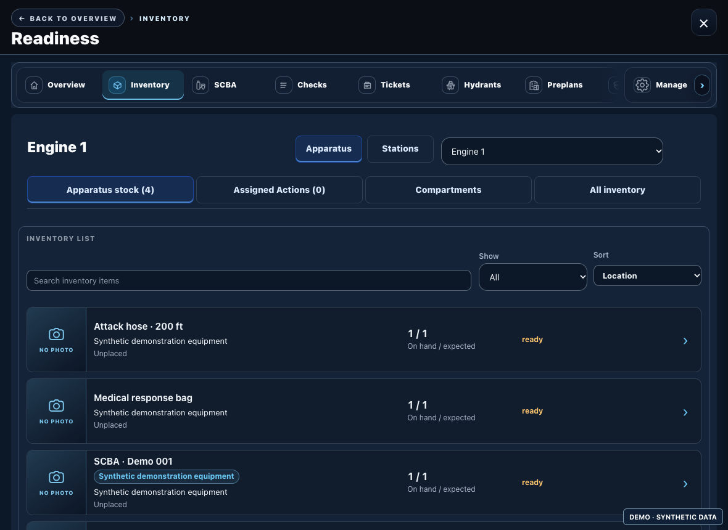
Task: Expand the Medical response bag row chevron
Action: click(685, 412)
